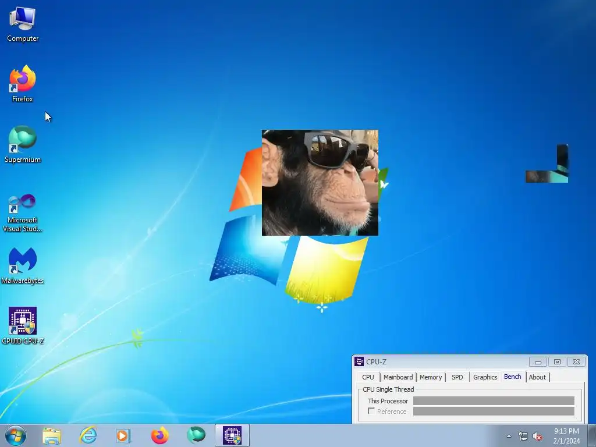Select the Bench tab in CPU-Z
The height and width of the screenshot is (447, 596).
coord(512,377)
